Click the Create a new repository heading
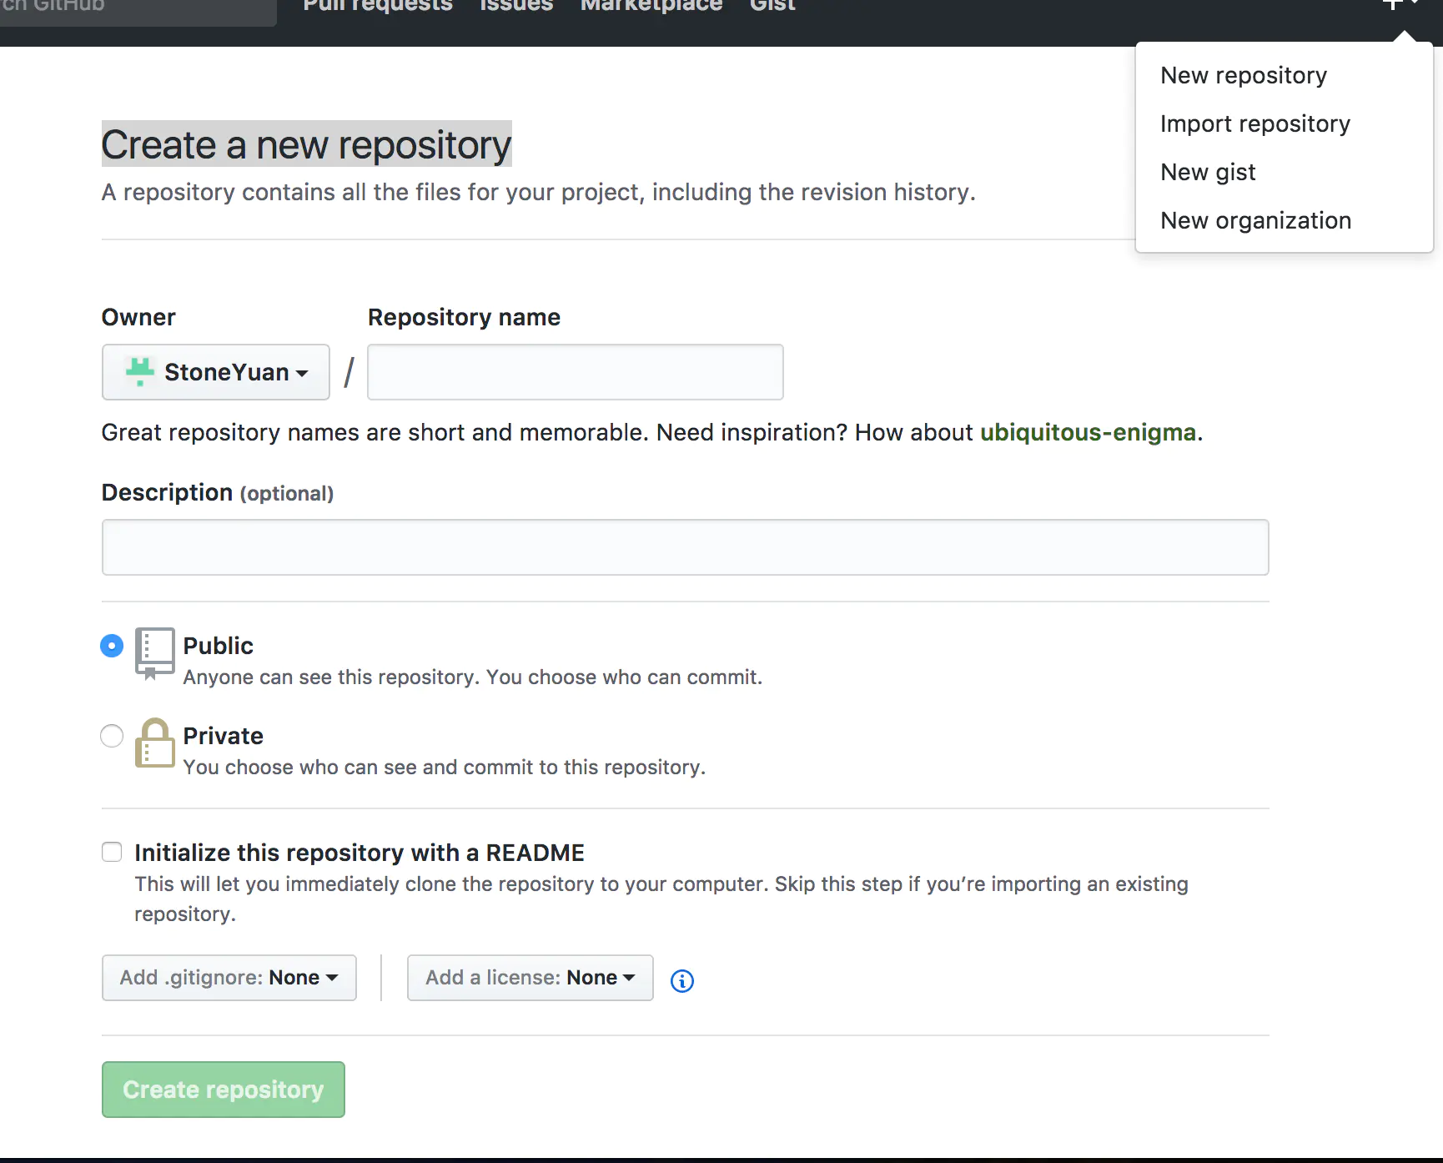Image resolution: width=1443 pixels, height=1163 pixels. coord(306,144)
